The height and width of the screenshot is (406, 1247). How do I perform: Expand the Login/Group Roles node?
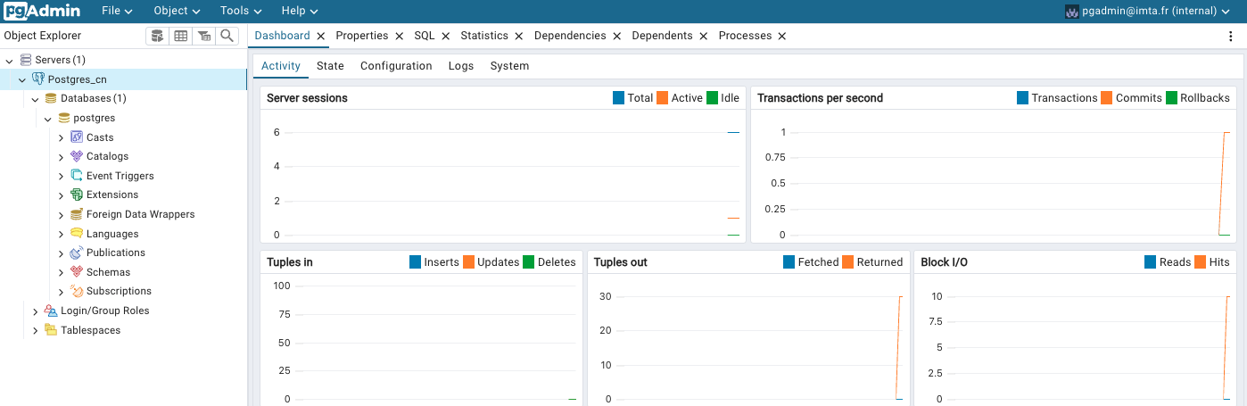click(36, 311)
